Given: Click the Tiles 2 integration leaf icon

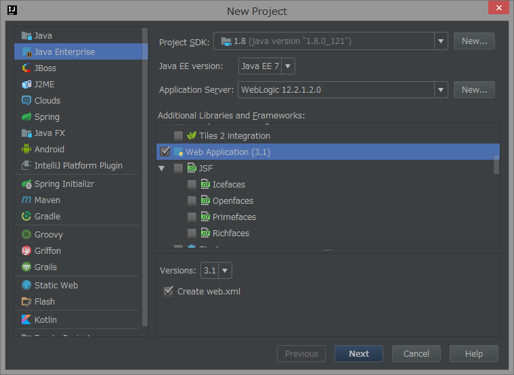Looking at the screenshot, I should pos(192,135).
